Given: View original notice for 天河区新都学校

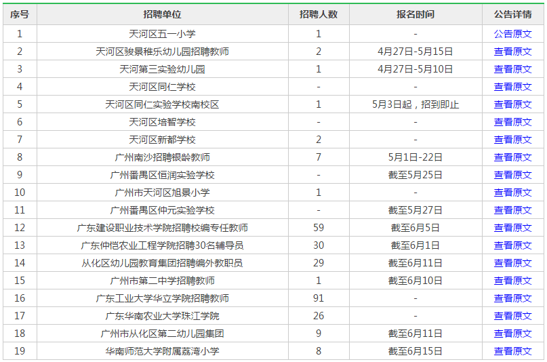Looking at the screenshot, I should point(512,140).
